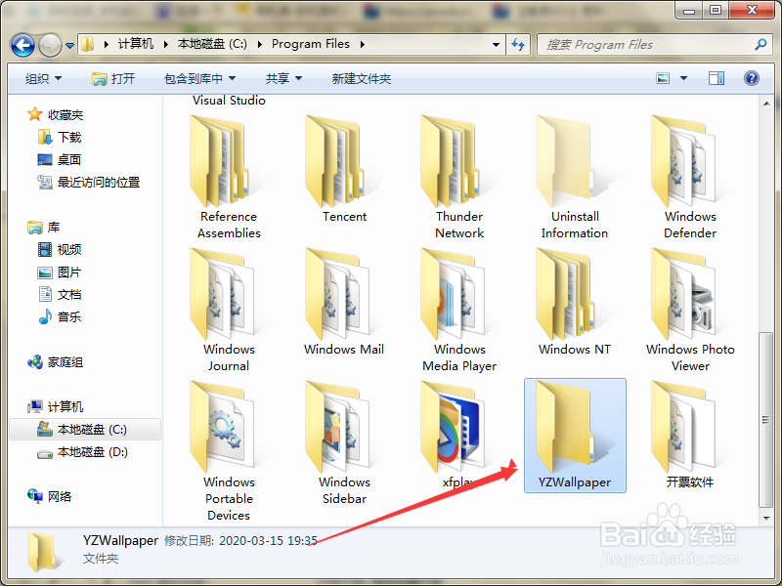This screenshot has width=782, height=586.
Task: Change view using the view icon button
Action: coord(663,78)
